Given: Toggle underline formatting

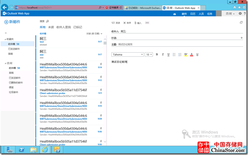Looking at the screenshot, I should coord(168,54).
